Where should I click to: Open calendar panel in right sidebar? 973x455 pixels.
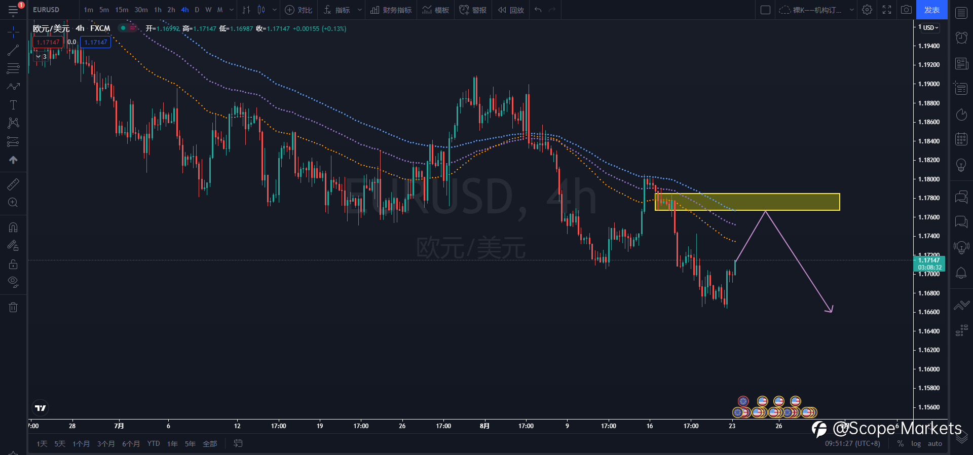tap(961, 139)
